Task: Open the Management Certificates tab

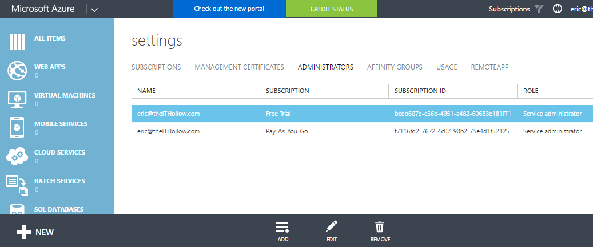Action: click(239, 67)
